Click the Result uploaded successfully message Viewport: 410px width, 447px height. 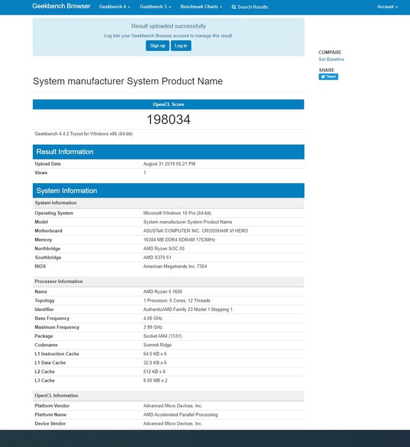tap(168, 26)
